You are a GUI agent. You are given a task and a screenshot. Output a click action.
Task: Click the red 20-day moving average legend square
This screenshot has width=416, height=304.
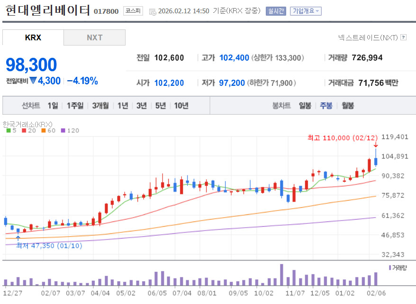tap(24, 130)
